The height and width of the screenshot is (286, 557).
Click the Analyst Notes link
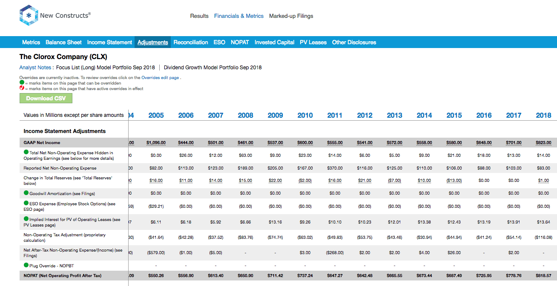[36, 68]
